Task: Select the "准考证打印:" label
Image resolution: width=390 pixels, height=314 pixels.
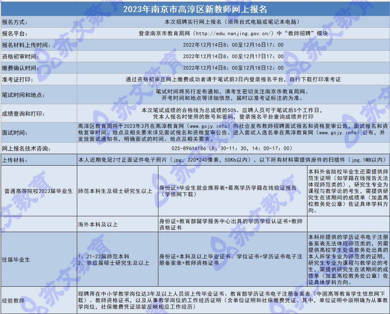Action: click(17, 79)
